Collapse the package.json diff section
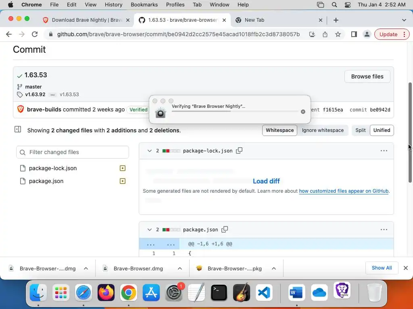Viewport: 413px width, 309px height. point(149,230)
